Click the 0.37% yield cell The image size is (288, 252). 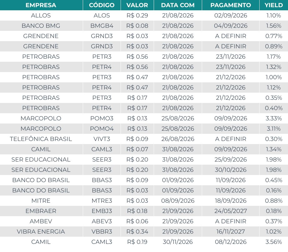pyautogui.click(x=274, y=221)
